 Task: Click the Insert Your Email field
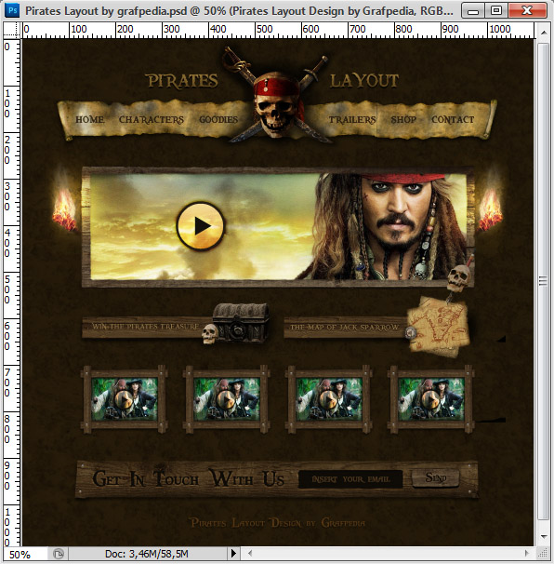pyautogui.click(x=350, y=479)
